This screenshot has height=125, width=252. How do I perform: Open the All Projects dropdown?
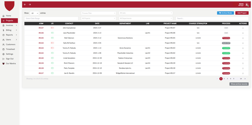(99, 18)
